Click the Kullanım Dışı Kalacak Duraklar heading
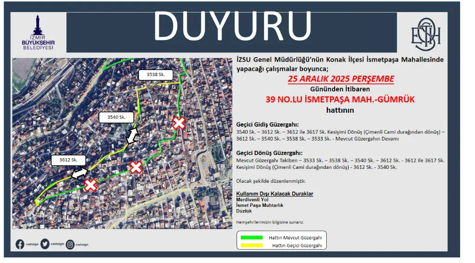Image resolution: width=475 pixels, height=263 pixels. click(x=275, y=194)
